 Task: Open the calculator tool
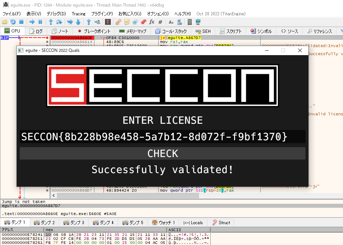click(190, 22)
